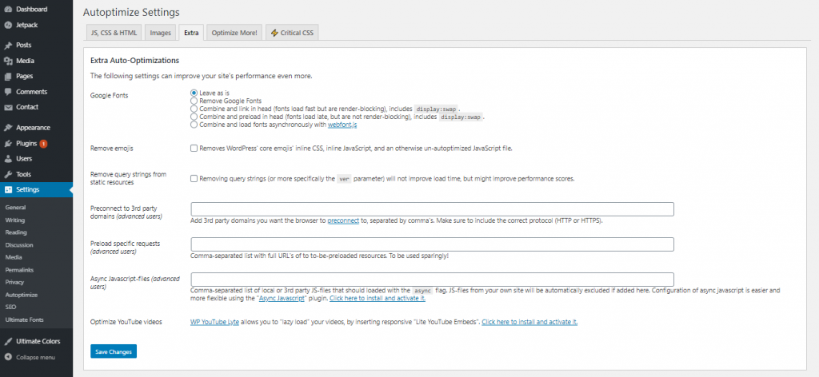Click the Posts pin icon
The image size is (819, 377).
coord(8,46)
